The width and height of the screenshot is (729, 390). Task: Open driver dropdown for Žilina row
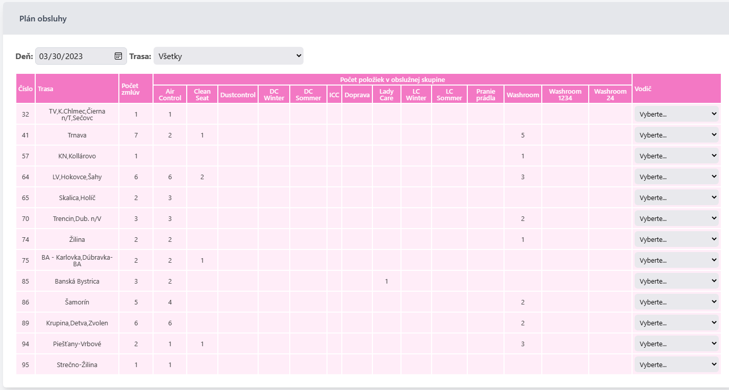click(x=676, y=239)
